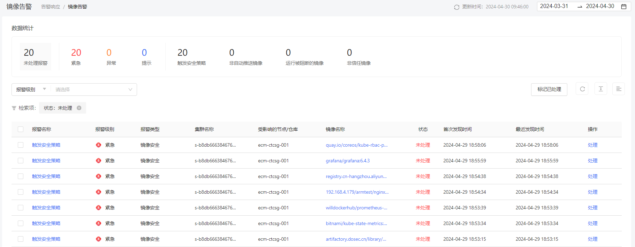Screen dimensions: 635x247
Task: Remove the 状态: 未处理 filter tag
Action: [79, 108]
